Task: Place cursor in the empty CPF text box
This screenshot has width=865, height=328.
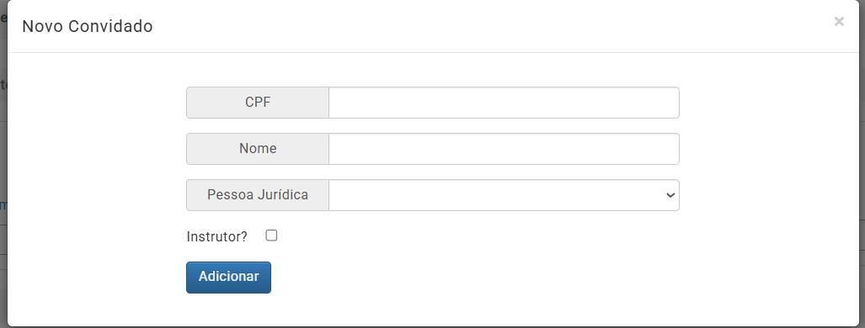Action: point(504,103)
